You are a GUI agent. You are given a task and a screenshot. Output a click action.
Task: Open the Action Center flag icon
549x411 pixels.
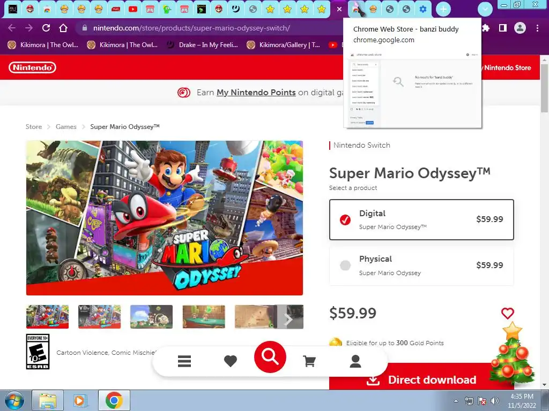(482, 401)
